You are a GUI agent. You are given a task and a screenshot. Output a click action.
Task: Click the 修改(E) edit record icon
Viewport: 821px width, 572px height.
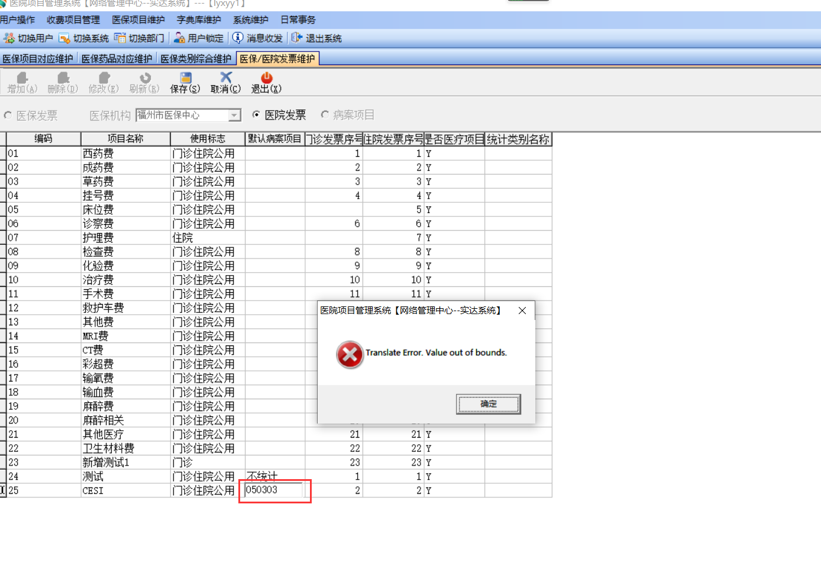coord(104,83)
